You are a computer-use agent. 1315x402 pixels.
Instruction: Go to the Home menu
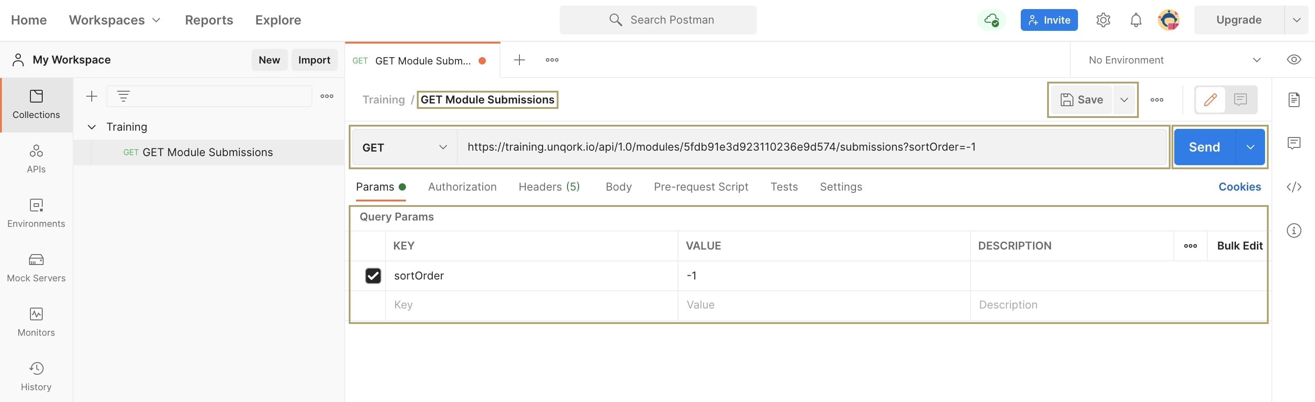(x=29, y=20)
